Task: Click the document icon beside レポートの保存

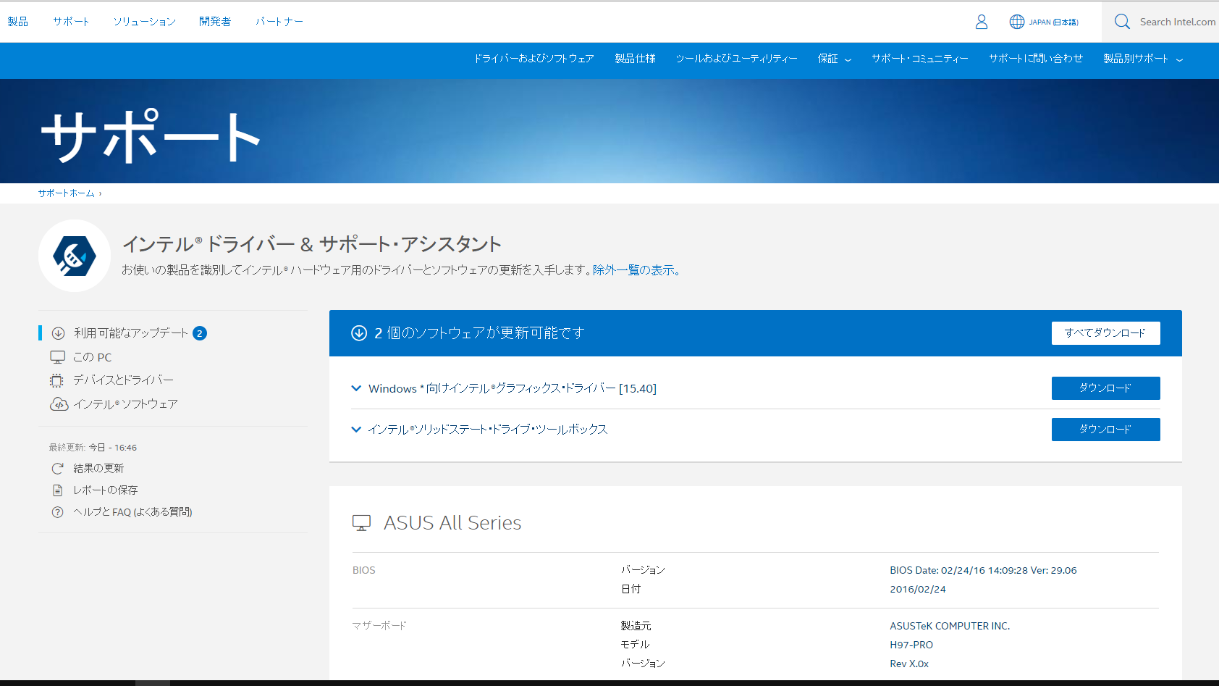Action: (x=58, y=490)
